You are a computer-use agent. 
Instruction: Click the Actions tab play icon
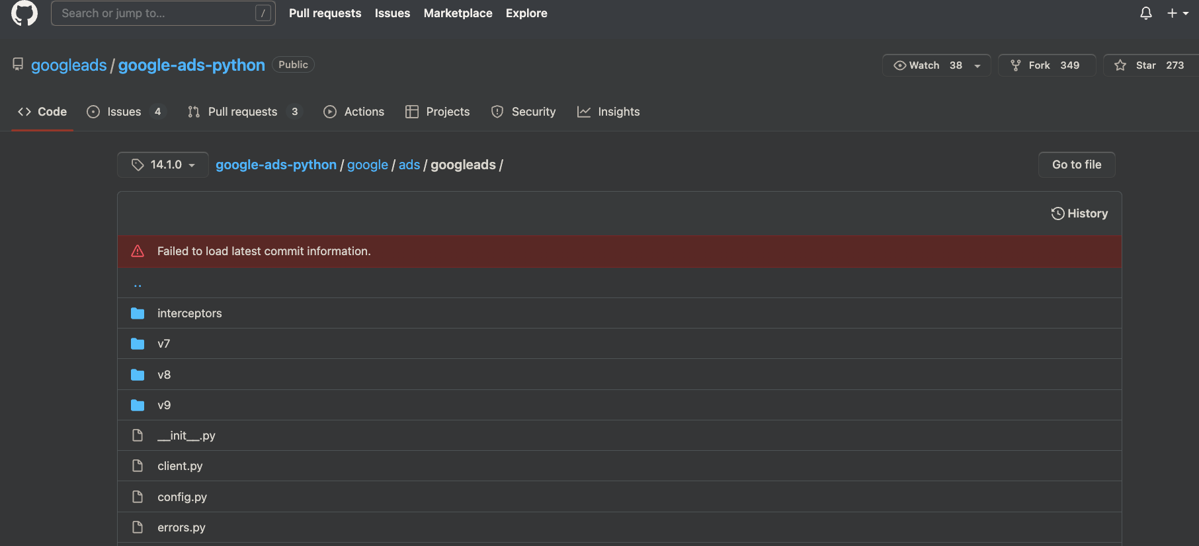330,112
